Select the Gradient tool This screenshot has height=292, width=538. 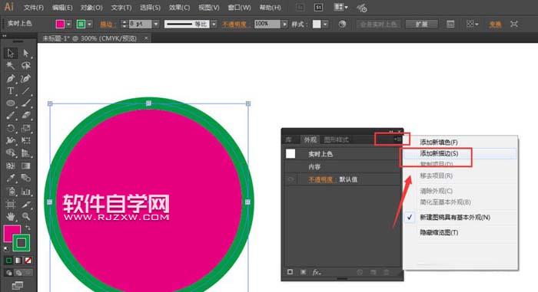pos(25,166)
